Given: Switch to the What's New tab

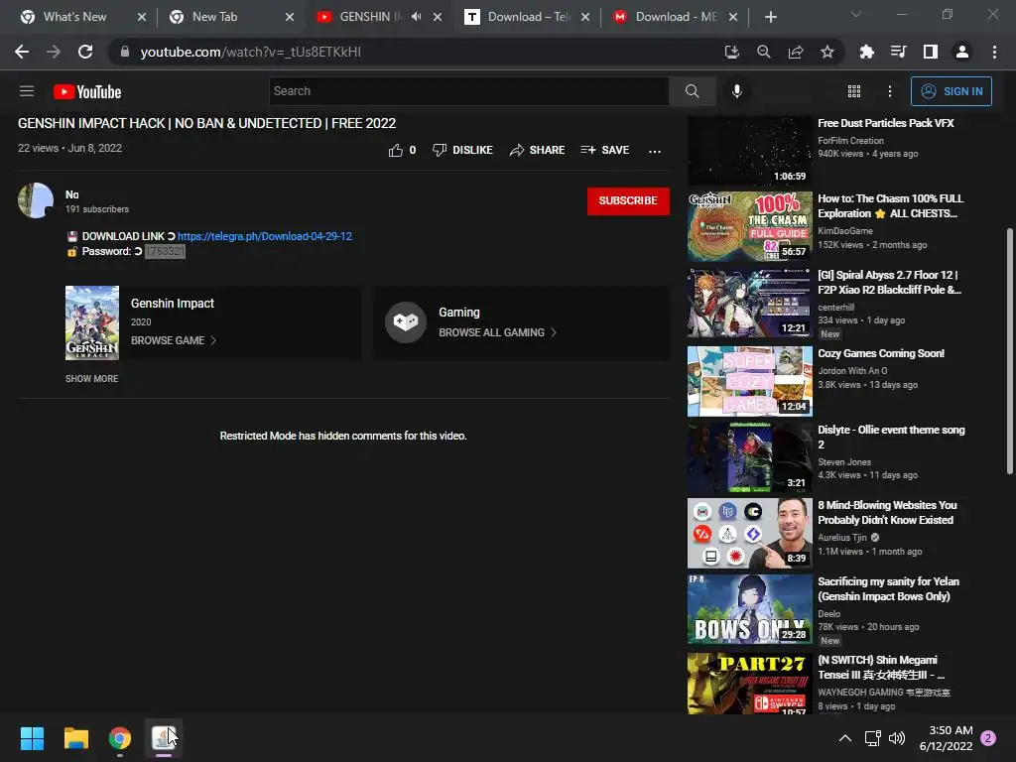Looking at the screenshot, I should pyautogui.click(x=74, y=17).
